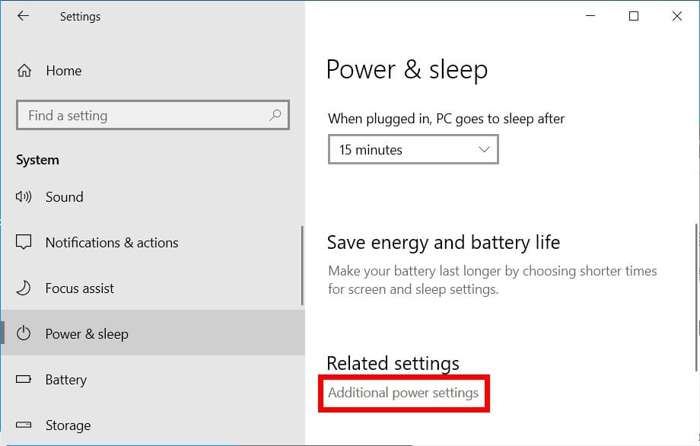Click the Home house icon
700x446 pixels.
24,71
